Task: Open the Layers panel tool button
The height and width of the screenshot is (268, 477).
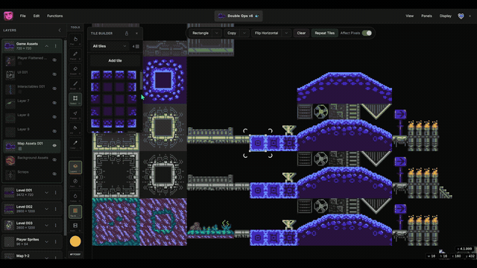Action: click(x=75, y=167)
